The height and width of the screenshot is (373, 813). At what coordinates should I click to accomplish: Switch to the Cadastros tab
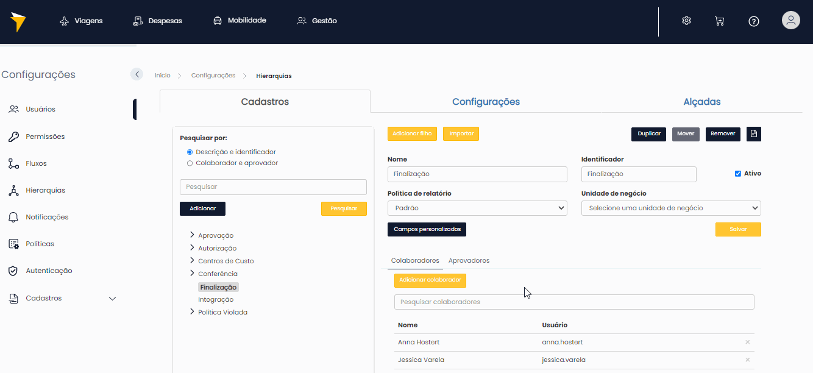[x=265, y=102]
